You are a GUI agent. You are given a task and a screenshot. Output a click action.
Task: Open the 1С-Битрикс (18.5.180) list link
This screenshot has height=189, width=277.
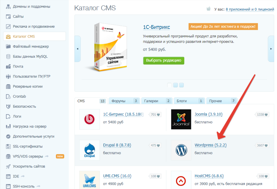click(x=123, y=114)
